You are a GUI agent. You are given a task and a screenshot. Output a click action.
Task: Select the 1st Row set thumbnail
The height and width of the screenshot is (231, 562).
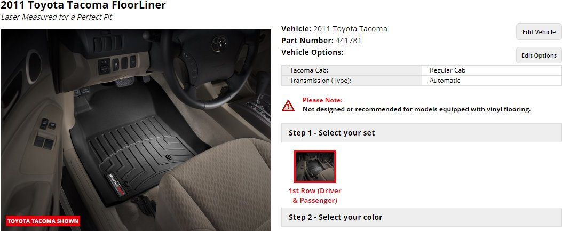tap(315, 166)
